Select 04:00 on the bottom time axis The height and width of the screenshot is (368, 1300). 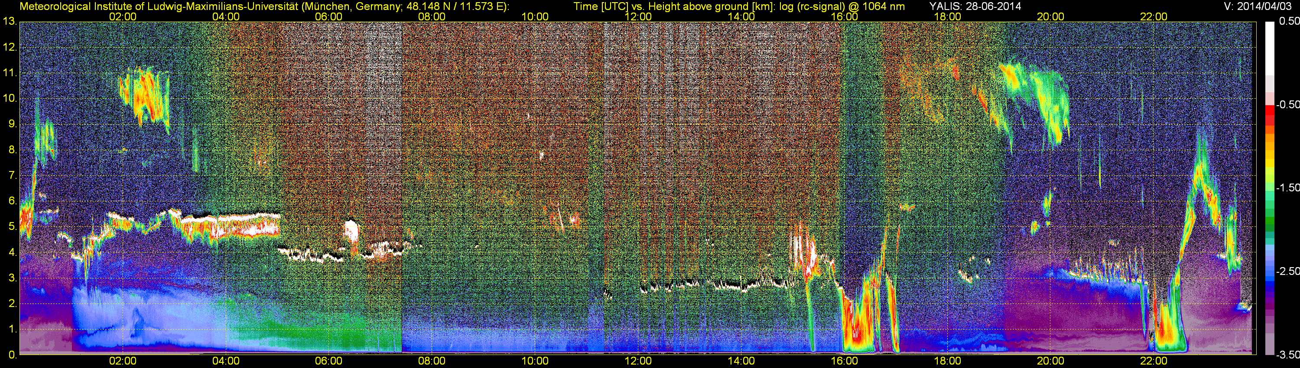pyautogui.click(x=226, y=361)
